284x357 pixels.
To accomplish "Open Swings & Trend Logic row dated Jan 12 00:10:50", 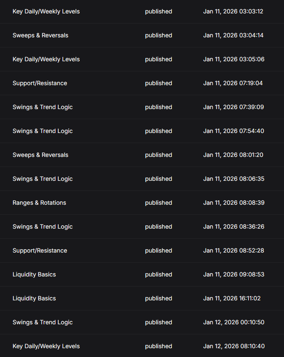I will [43, 322].
